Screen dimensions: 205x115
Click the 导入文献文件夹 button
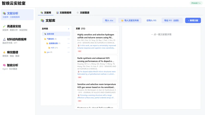130,20
